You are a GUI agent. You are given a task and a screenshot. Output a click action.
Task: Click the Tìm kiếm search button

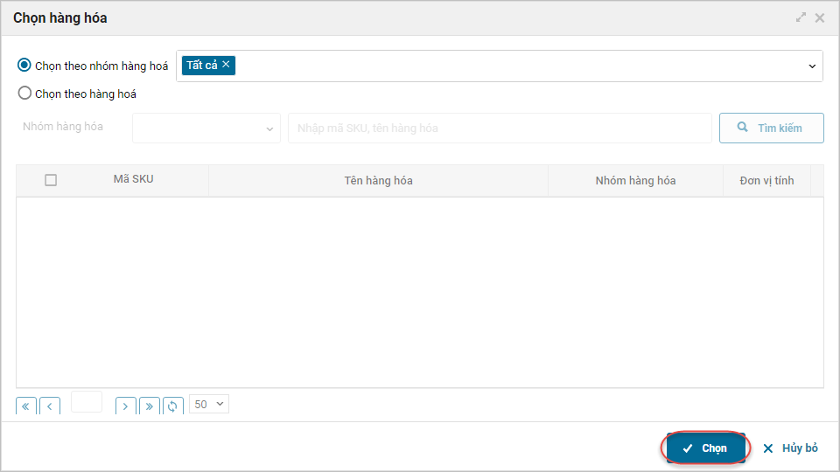click(772, 128)
